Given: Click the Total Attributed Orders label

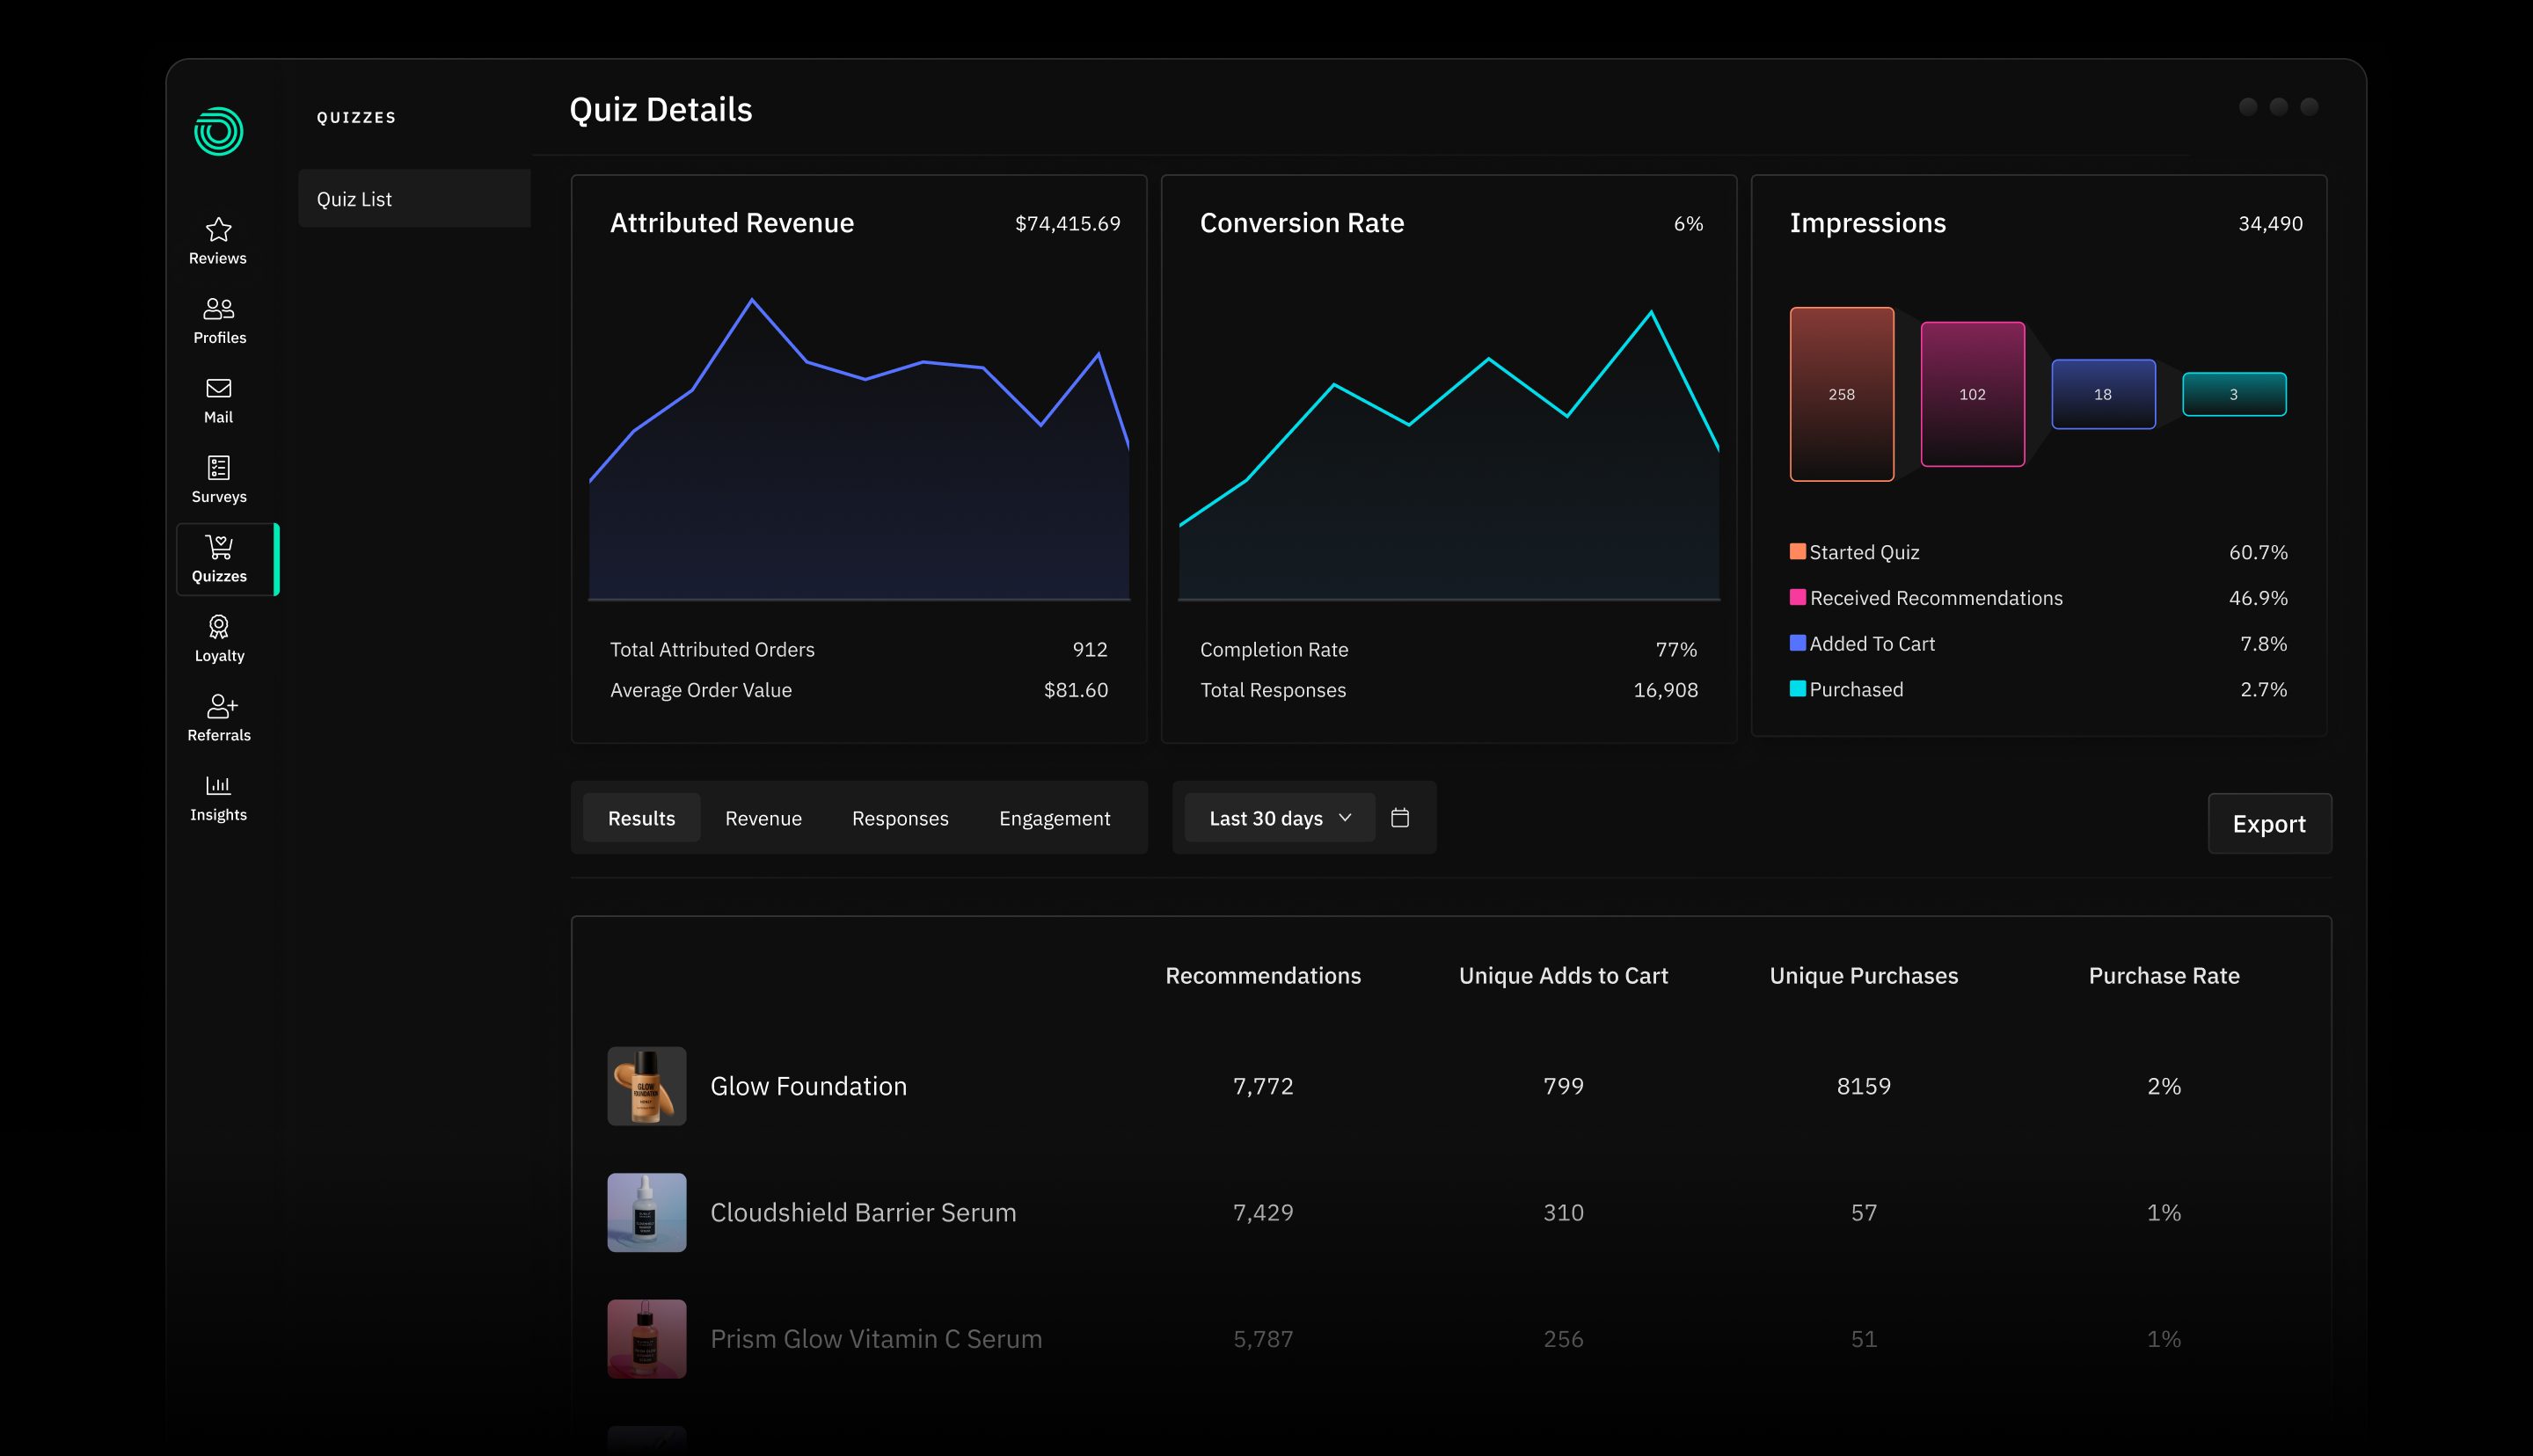Looking at the screenshot, I should tap(712, 650).
